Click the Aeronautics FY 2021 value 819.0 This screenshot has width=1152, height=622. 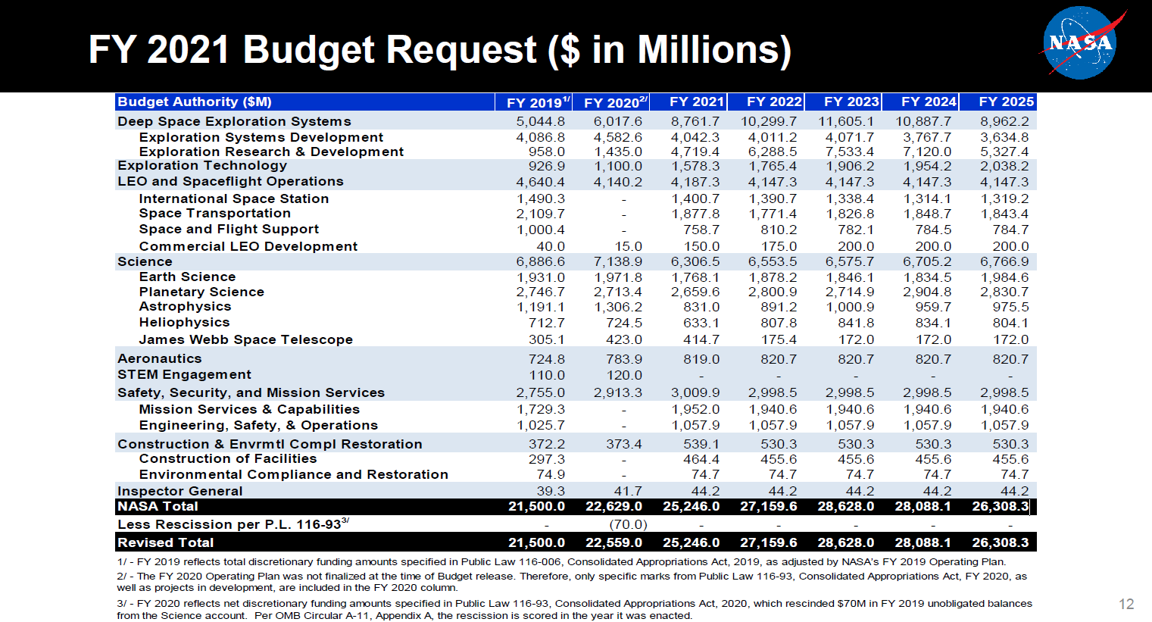pyautogui.click(x=701, y=359)
